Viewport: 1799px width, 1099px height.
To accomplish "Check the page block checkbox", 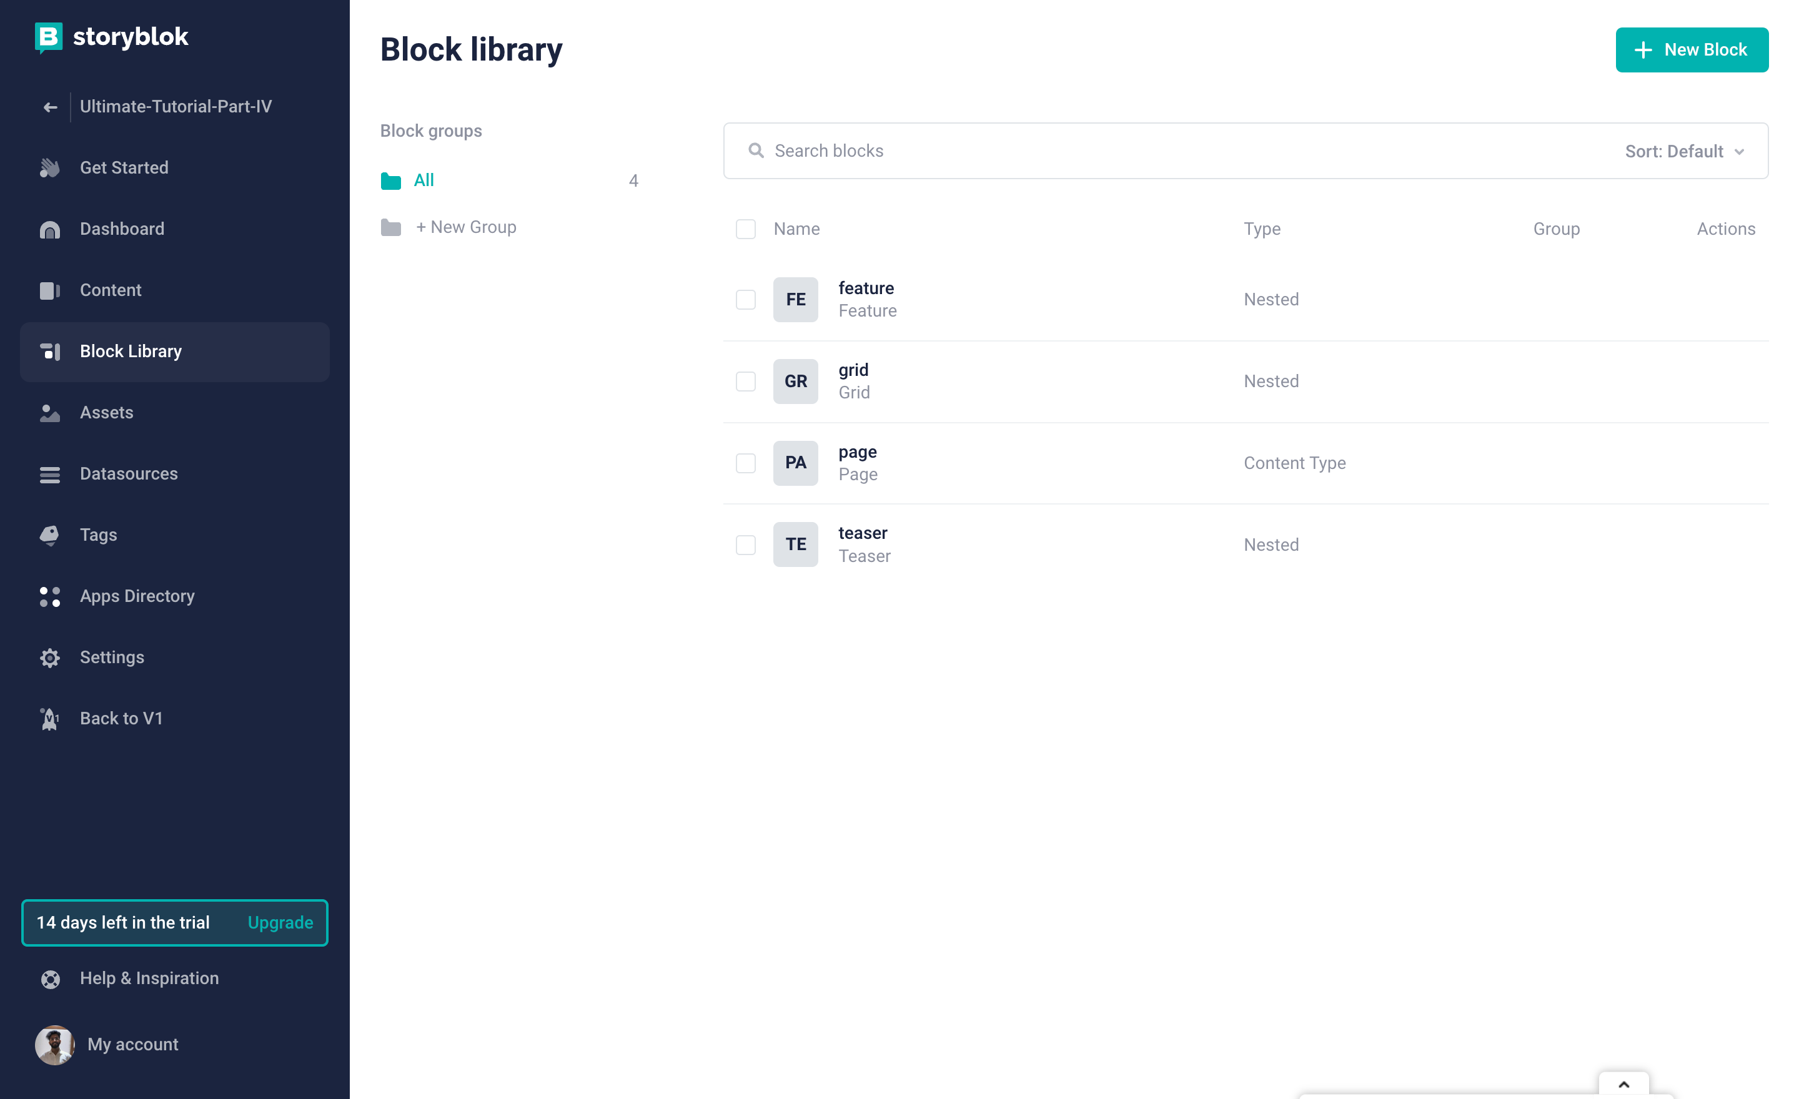I will pos(745,463).
